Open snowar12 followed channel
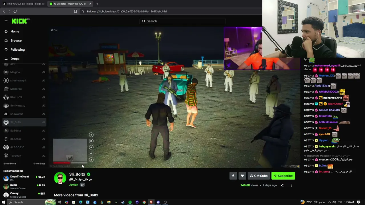This screenshot has width=365, height=205. pos(24,114)
